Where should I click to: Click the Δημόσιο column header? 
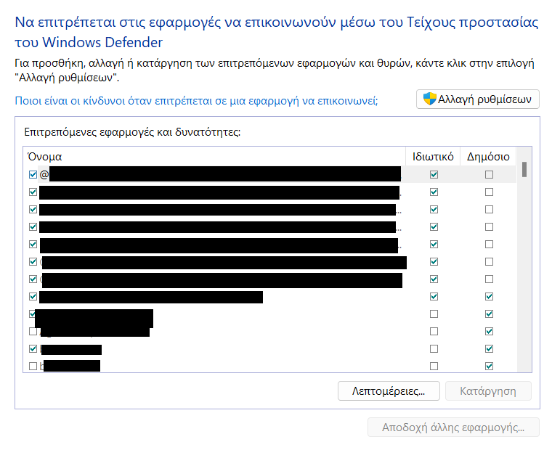pos(488,157)
